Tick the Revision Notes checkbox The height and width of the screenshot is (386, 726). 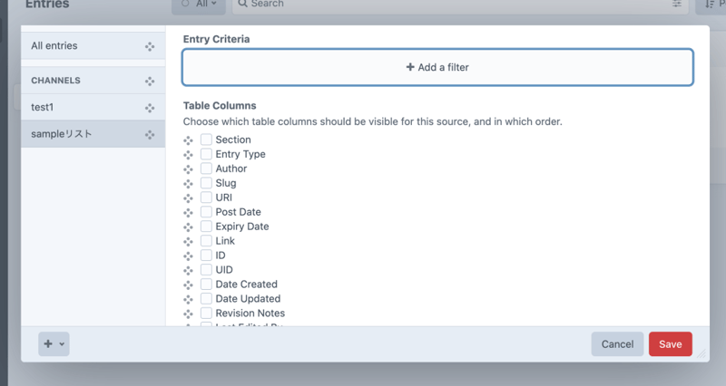coord(206,313)
